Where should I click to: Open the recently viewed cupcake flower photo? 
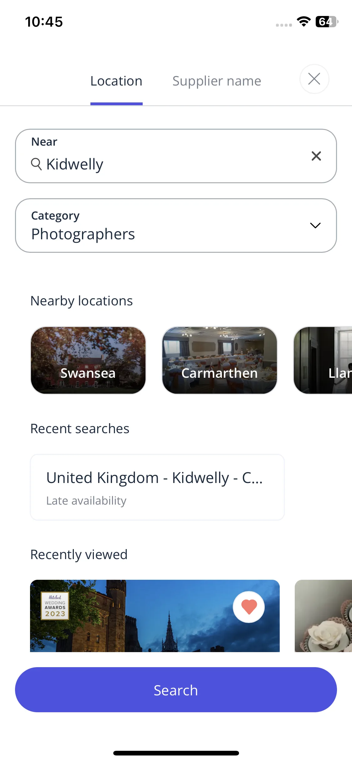coord(323,616)
